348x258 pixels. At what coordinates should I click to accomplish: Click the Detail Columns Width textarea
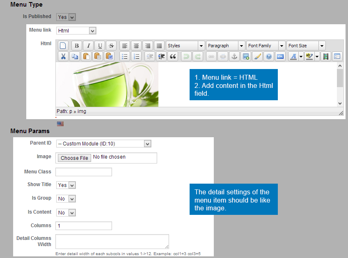[112, 241]
